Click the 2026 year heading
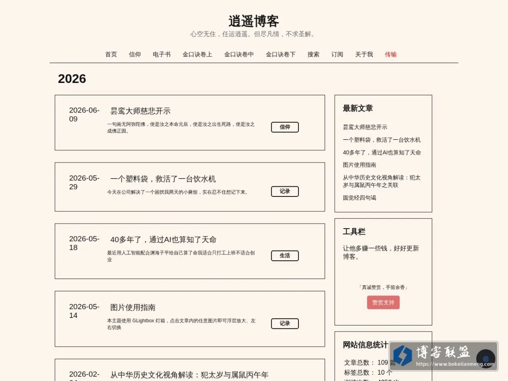508x381 pixels. click(72, 79)
